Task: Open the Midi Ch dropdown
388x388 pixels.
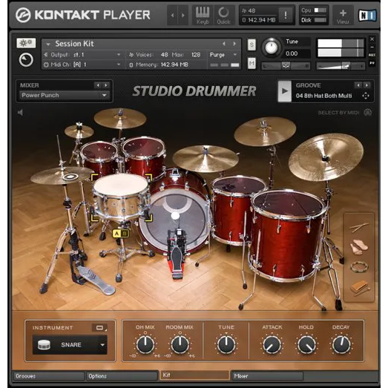Action: click(82, 65)
